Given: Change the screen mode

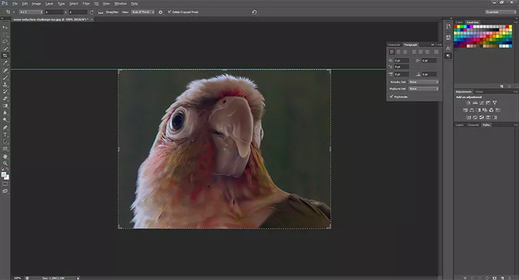Looking at the screenshot, I should coord(5,191).
